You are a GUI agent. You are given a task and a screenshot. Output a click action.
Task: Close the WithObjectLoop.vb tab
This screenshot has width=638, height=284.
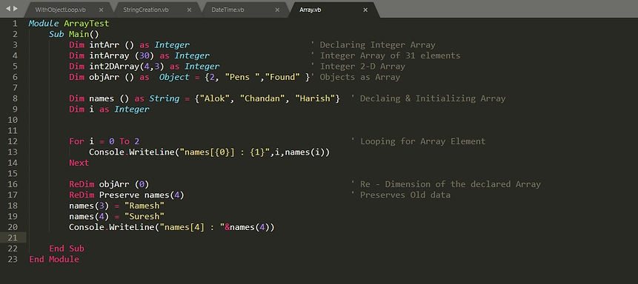point(101,10)
